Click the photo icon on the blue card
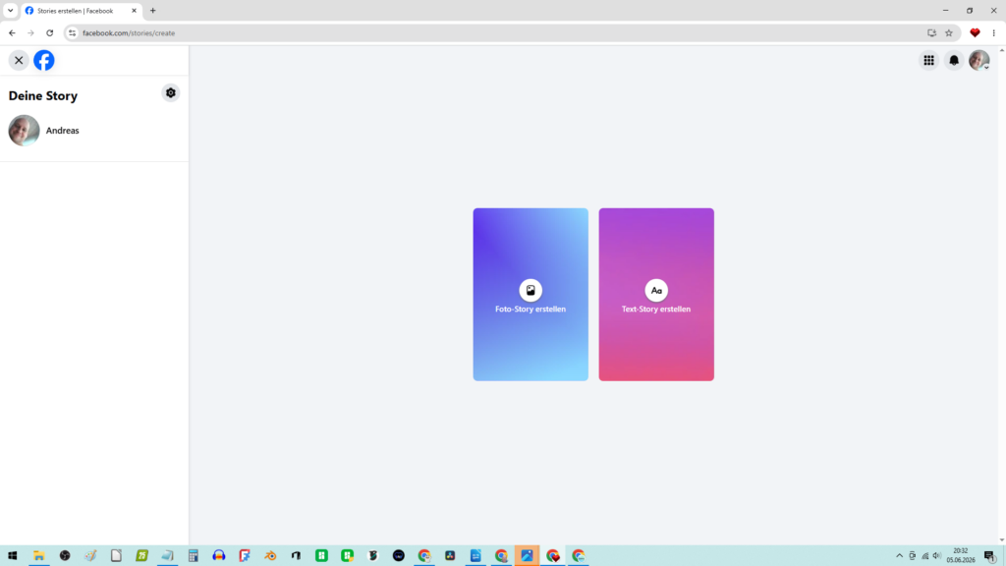 point(531,290)
